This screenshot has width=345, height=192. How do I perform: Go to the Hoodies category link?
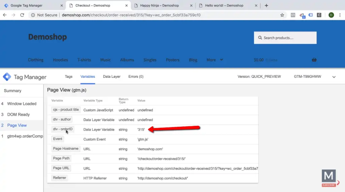60,60
